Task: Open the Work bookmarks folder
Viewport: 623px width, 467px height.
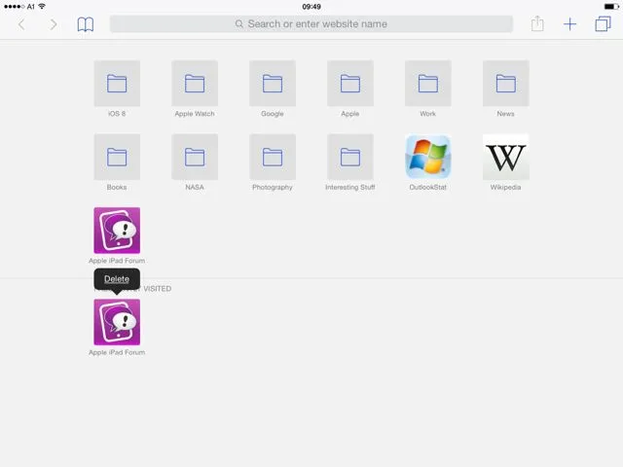Action: pos(428,84)
